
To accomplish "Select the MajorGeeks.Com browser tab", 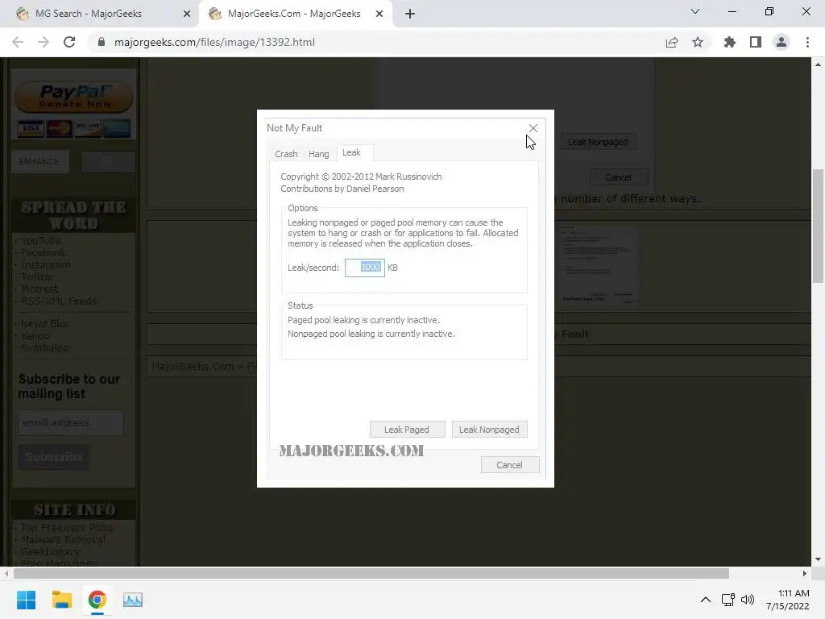I will point(295,14).
